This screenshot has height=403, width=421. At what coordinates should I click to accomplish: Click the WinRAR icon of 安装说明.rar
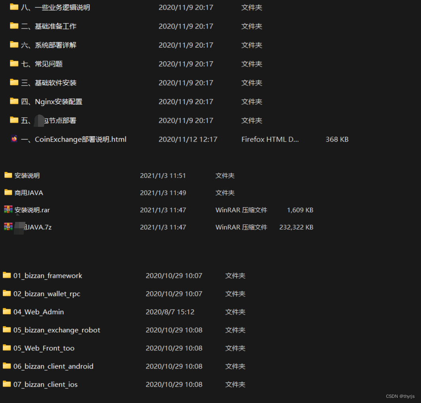point(8,210)
